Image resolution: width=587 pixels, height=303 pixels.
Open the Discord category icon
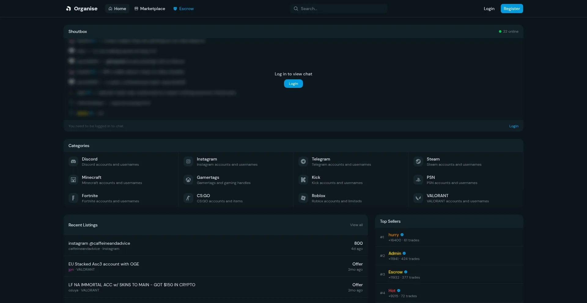pyautogui.click(x=73, y=161)
